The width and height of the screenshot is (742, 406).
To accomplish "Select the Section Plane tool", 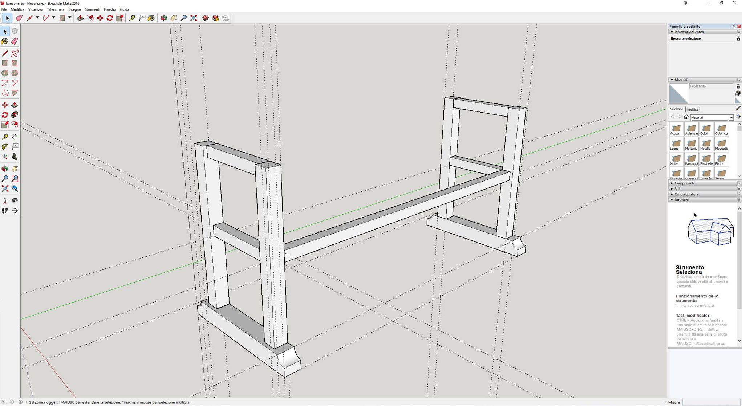I will (15, 211).
